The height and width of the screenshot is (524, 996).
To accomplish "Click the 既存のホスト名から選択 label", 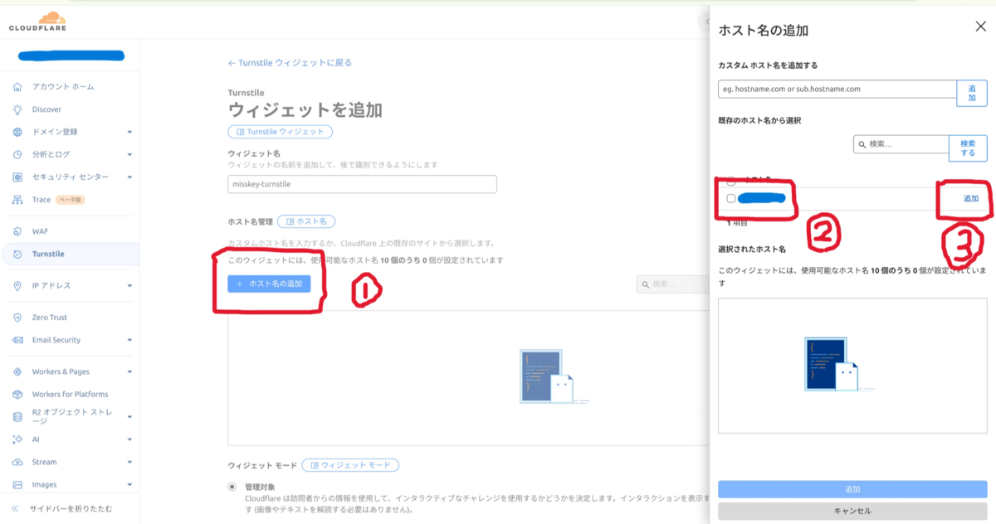I will pos(759,120).
